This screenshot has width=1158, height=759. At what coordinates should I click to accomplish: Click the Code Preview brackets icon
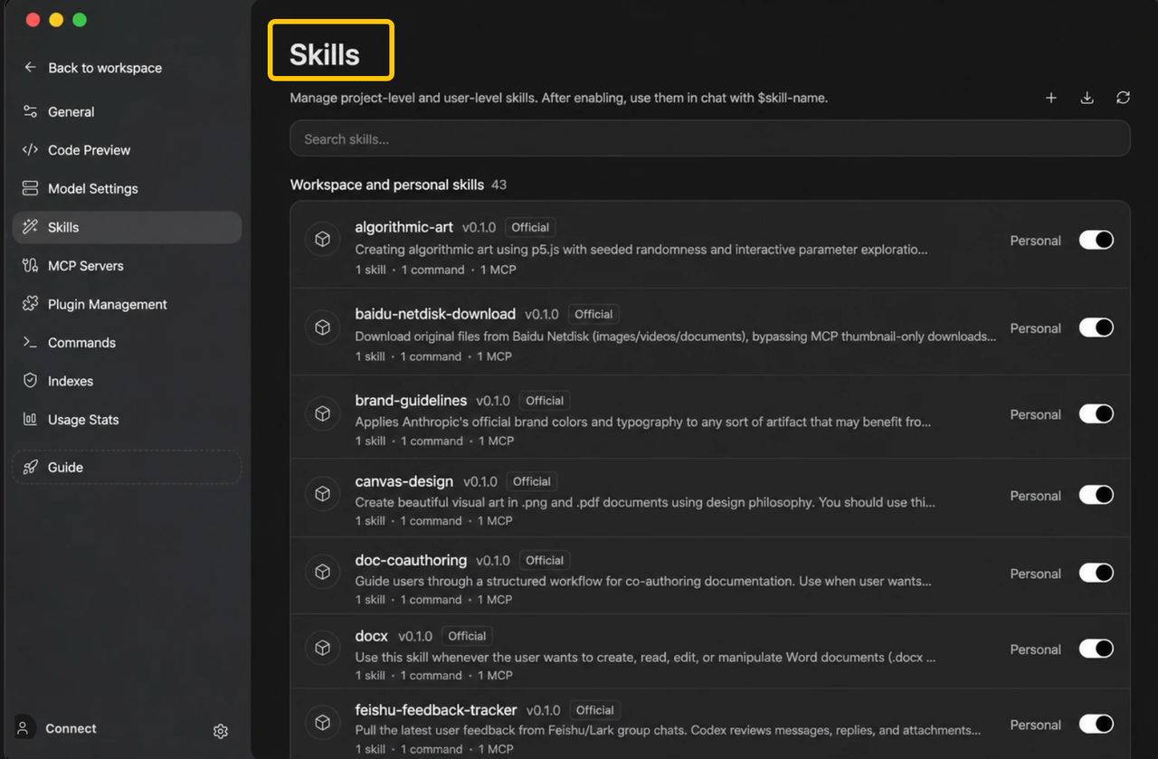[x=30, y=150]
